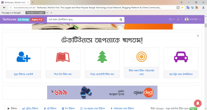Expand the translate options dropdown arrow
Image resolution: width=207 pixels, height=110 pixels.
pyautogui.click(x=47, y=13)
